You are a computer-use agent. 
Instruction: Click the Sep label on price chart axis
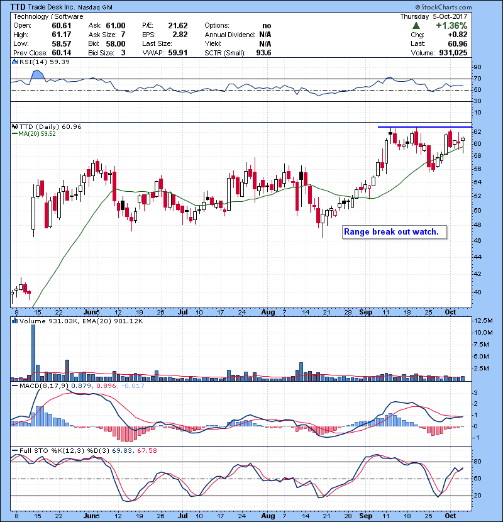tap(365, 313)
